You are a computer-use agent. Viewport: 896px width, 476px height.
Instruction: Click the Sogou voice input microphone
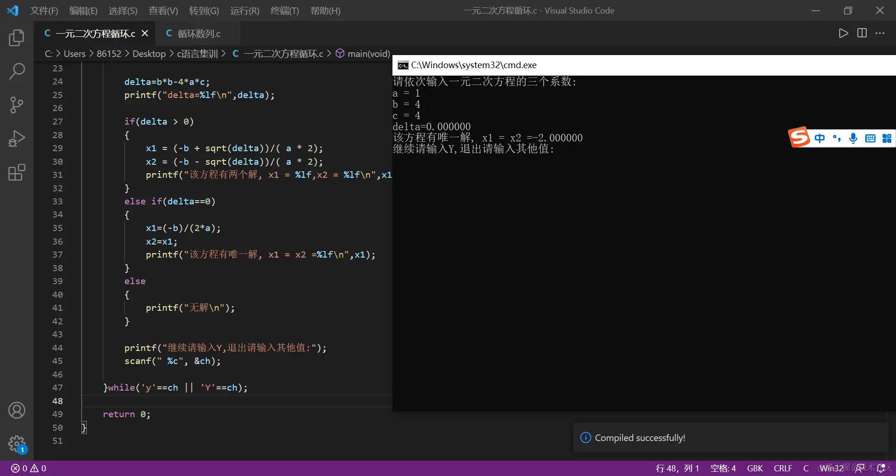(x=854, y=138)
